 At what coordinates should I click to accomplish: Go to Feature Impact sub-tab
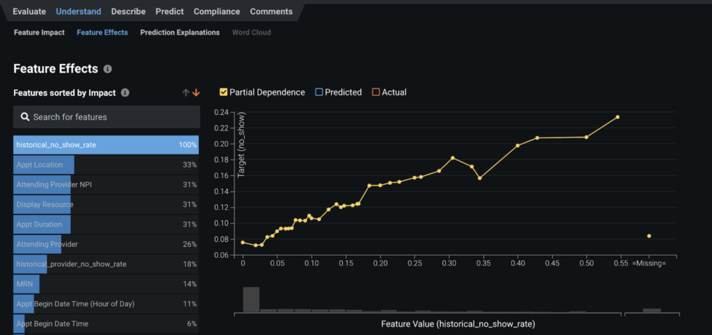click(39, 32)
